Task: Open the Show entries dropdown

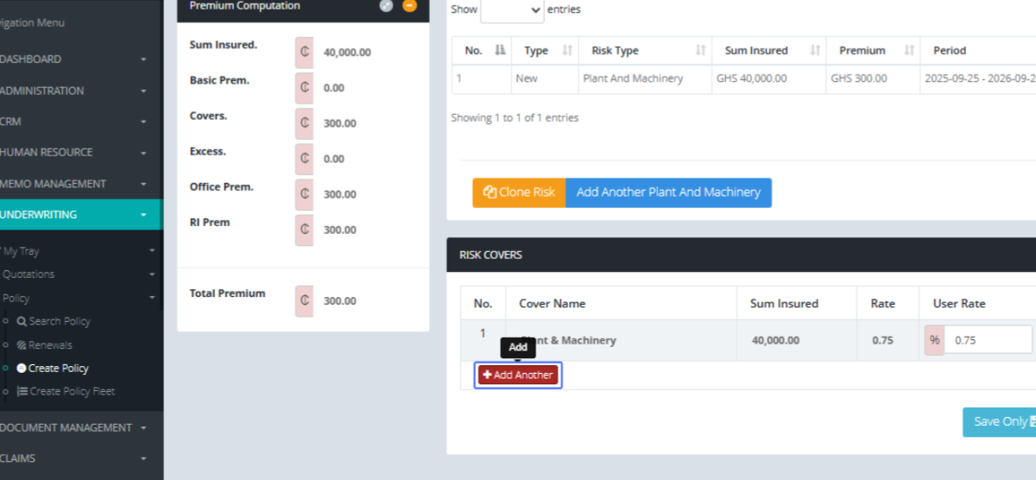Action: pyautogui.click(x=512, y=10)
